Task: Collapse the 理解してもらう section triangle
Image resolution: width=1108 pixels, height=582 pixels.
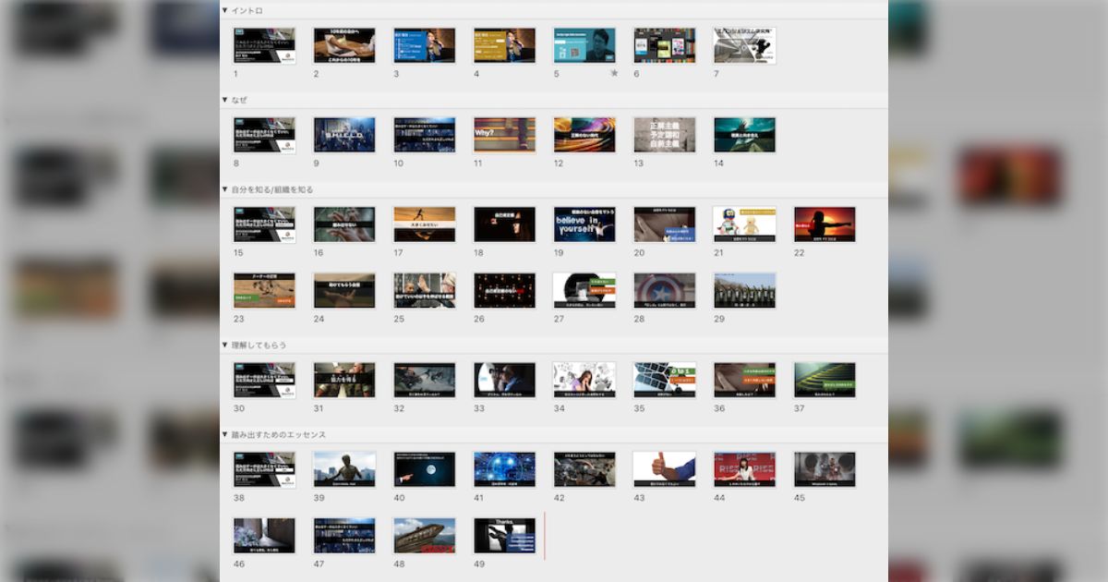Action: pos(224,345)
